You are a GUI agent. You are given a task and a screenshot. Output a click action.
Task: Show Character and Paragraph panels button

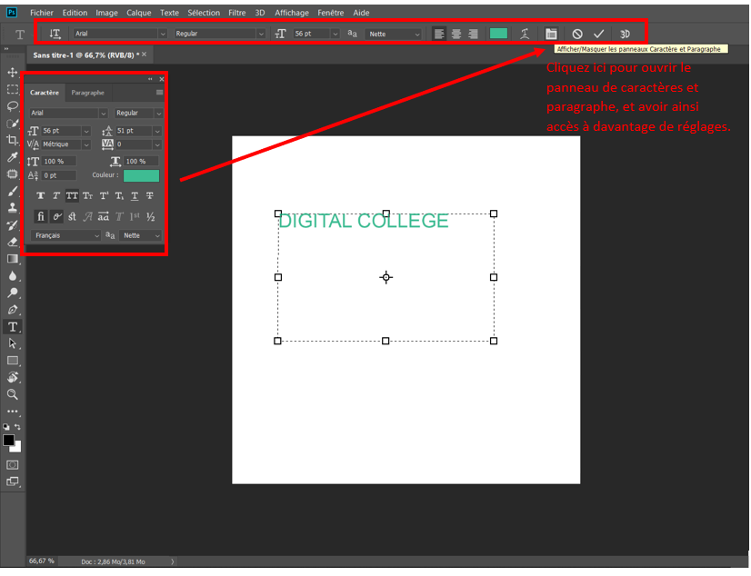point(551,34)
